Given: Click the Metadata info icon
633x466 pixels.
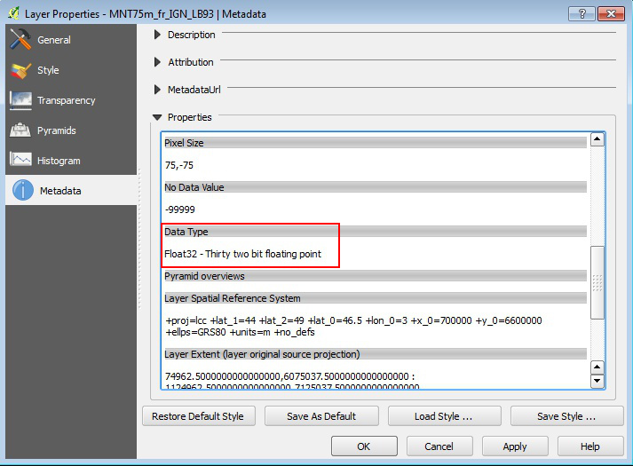Looking at the screenshot, I should point(23,191).
